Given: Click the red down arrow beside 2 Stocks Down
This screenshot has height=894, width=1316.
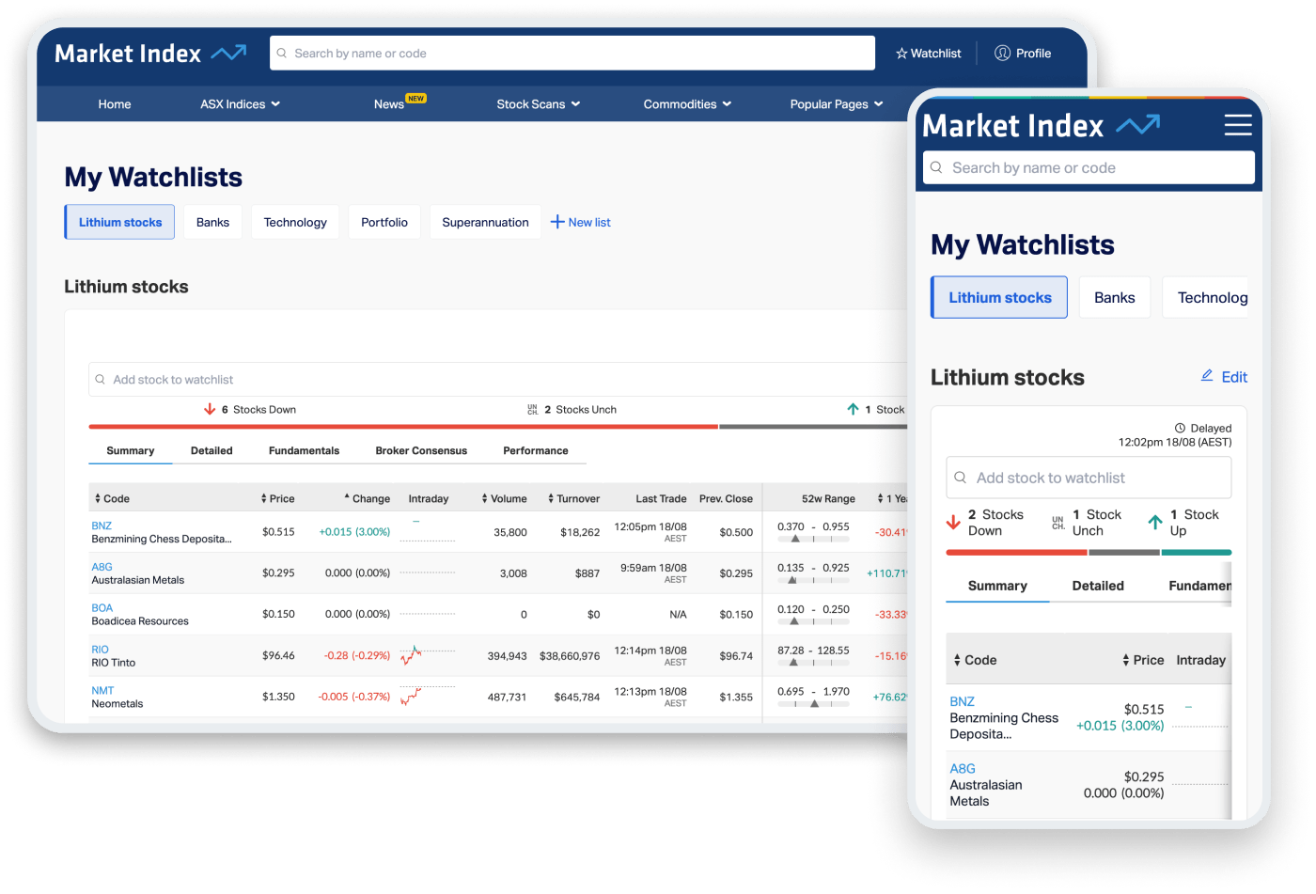Looking at the screenshot, I should point(953,522).
